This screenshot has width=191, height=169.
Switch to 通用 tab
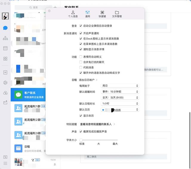(87, 14)
